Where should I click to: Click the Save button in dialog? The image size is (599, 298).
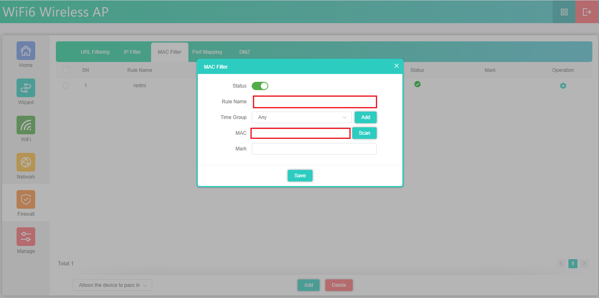300,176
